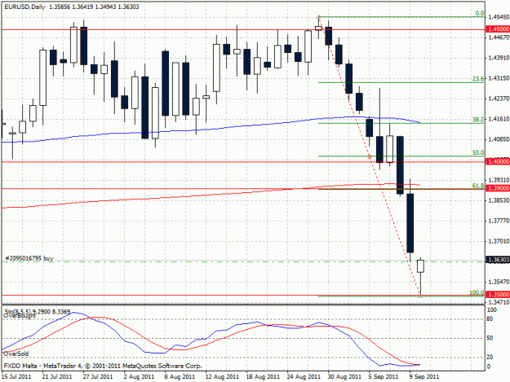The width and height of the screenshot is (510, 382).
Task: Select the Fibonacci 23.6 level label
Action: [x=478, y=79]
